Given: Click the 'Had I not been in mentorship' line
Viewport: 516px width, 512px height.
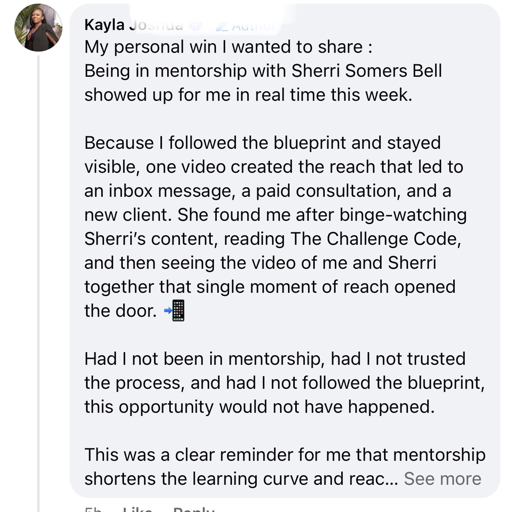Looking at the screenshot, I should (x=274, y=359).
